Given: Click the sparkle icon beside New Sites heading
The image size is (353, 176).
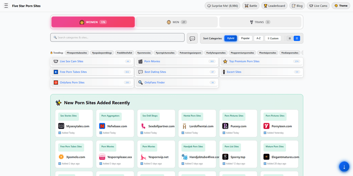Looking at the screenshot, I should 58,103.
